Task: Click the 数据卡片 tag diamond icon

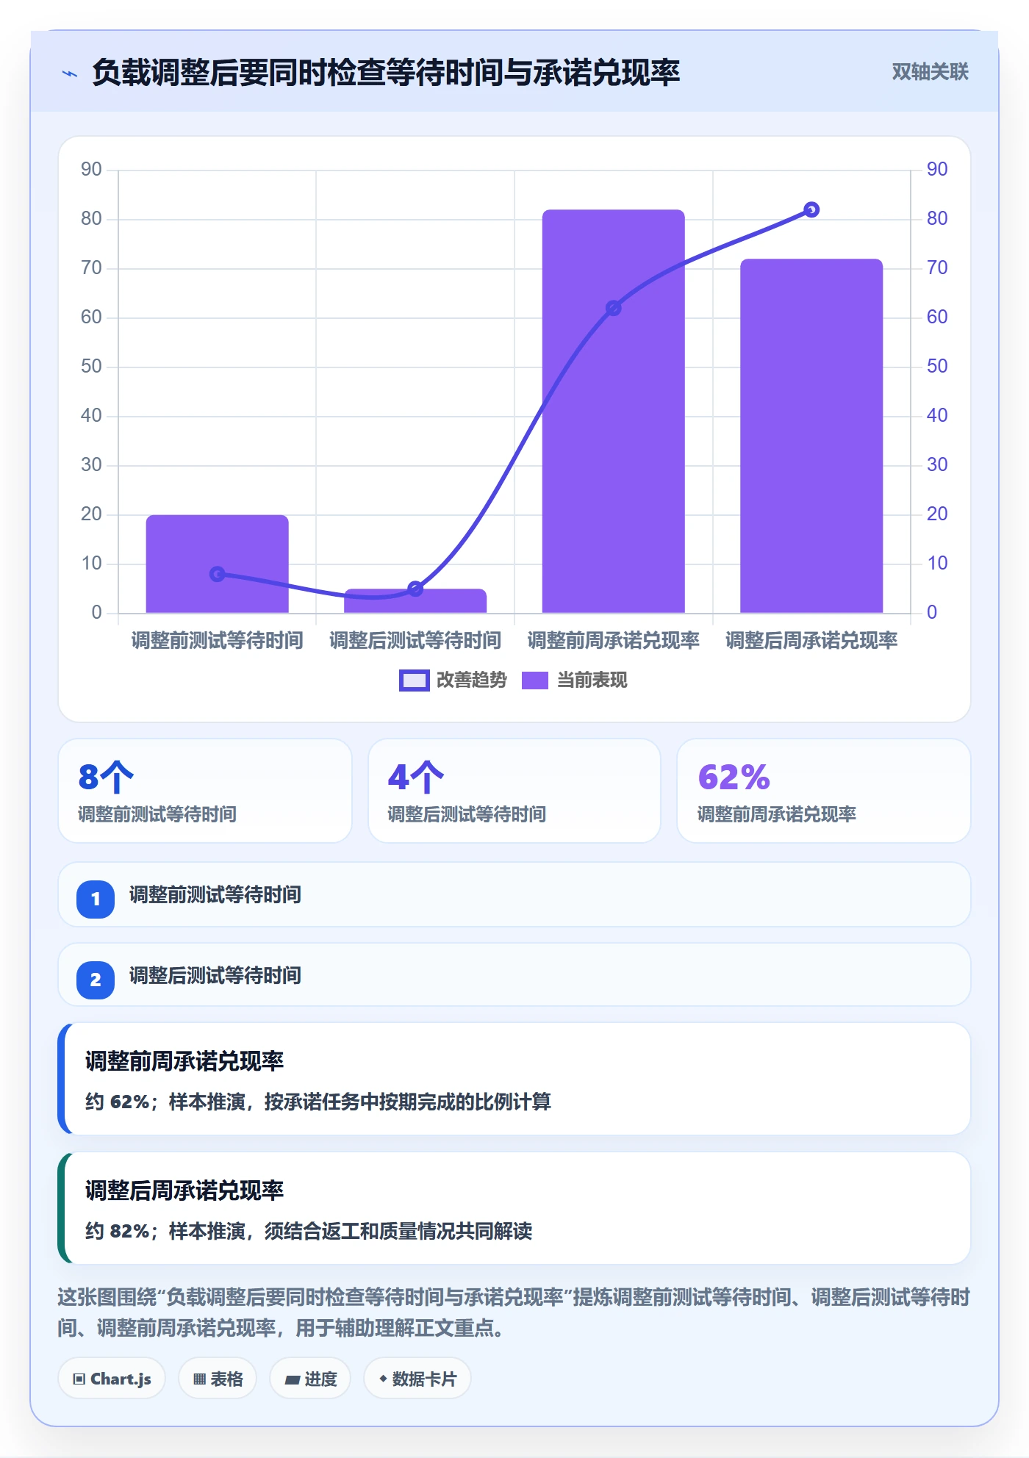Action: (383, 1379)
